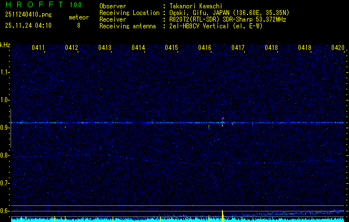
Task: Click the 0420 time axis marker
Action: [x=338, y=48]
